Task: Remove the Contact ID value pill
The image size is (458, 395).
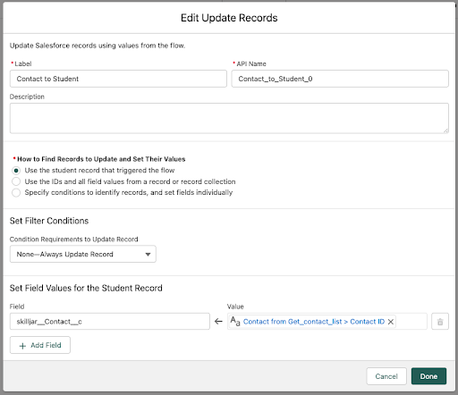Action: (391, 322)
